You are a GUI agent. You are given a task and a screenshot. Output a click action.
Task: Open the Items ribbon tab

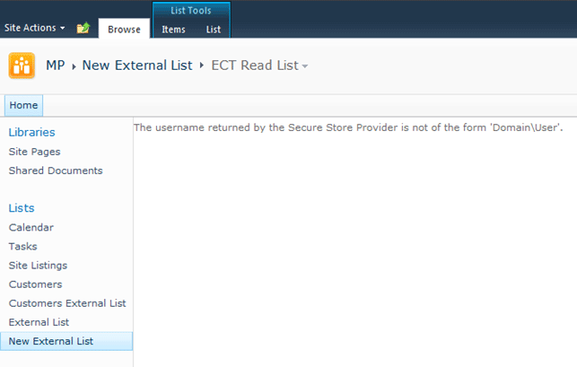click(173, 30)
